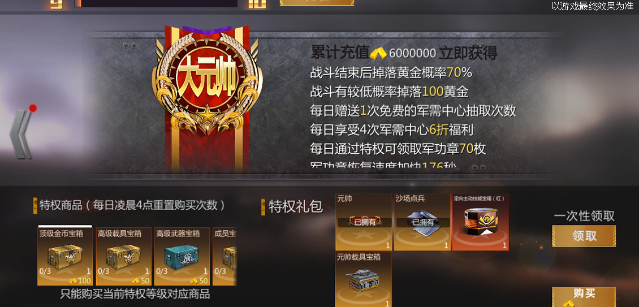Click the 50 gold price on 高级武器宝箱
639x307 pixels.
200,281
